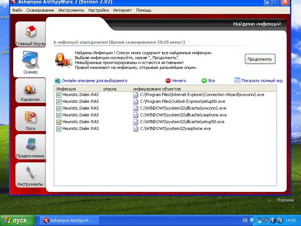Click the green plus Все icon
Screen dimensions: 301x226
[204, 81]
